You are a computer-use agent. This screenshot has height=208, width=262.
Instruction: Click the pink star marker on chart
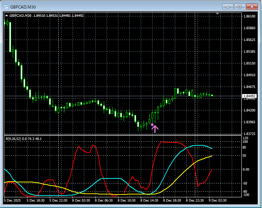coord(152,125)
